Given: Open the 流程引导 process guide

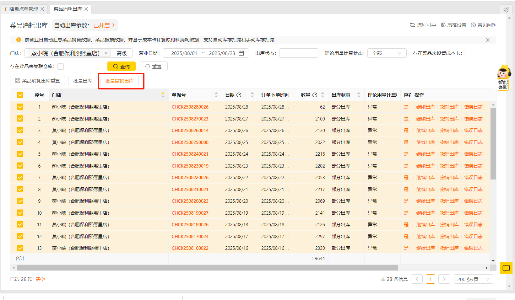Looking at the screenshot, I should [x=423, y=25].
